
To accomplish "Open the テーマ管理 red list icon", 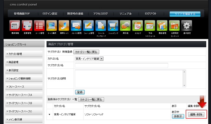I will (39, 25).
